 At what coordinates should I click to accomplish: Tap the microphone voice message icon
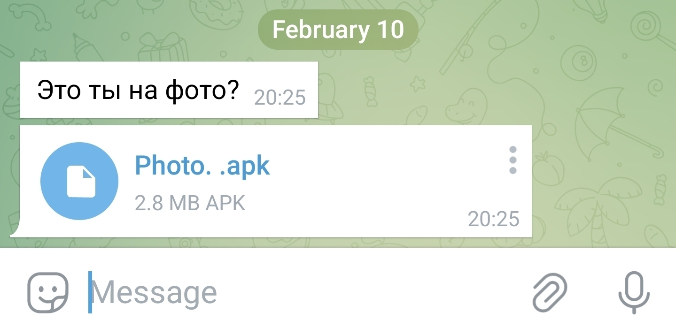(x=634, y=292)
